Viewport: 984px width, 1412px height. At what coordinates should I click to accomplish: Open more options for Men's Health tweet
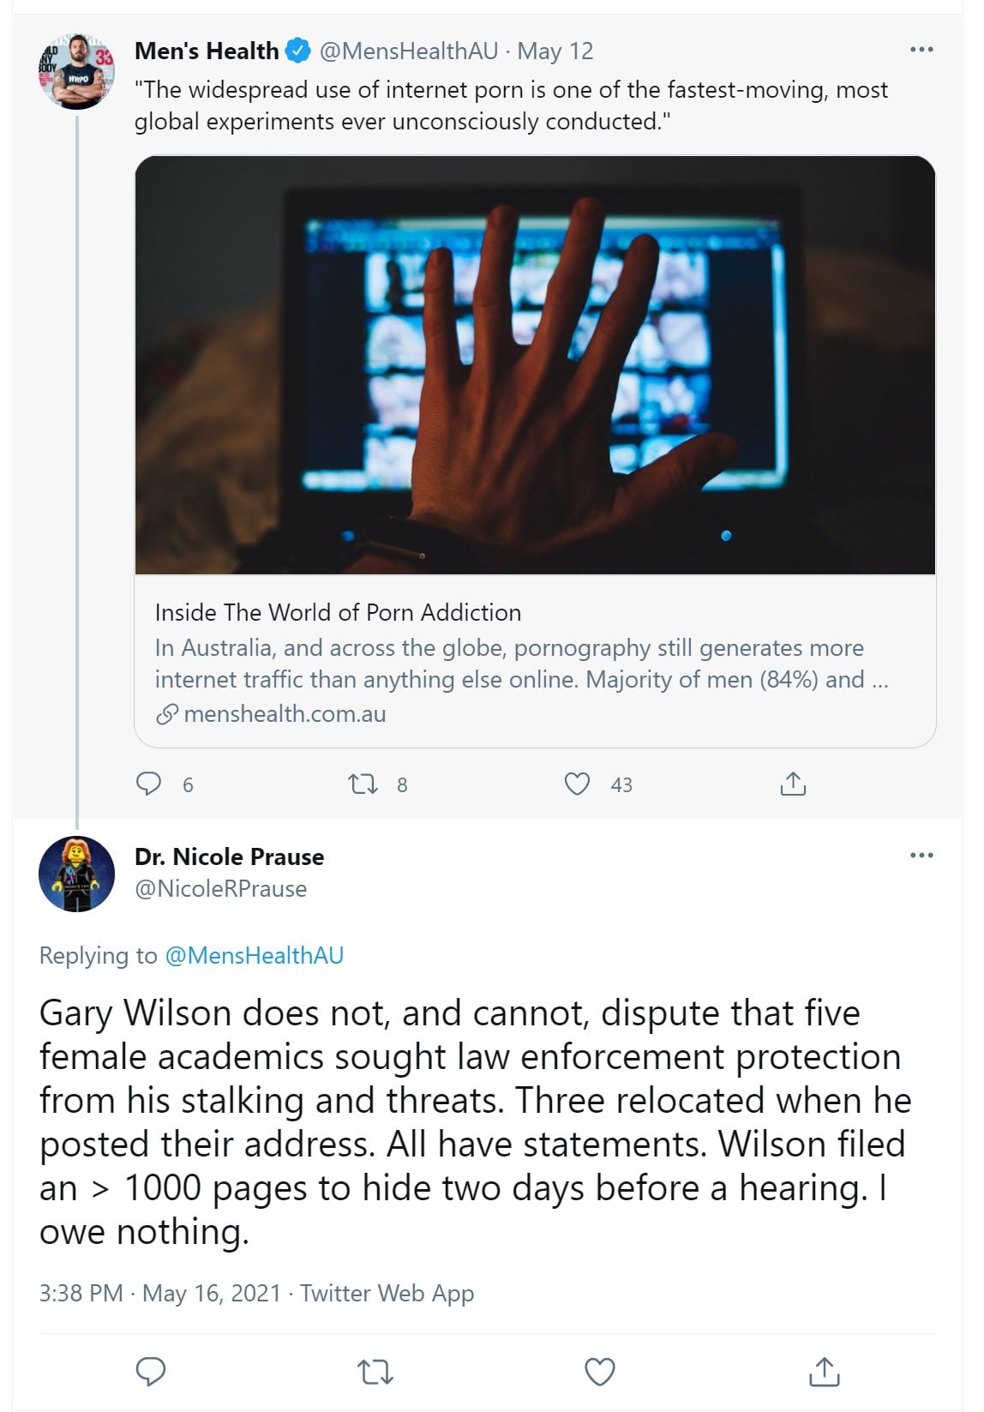[921, 50]
